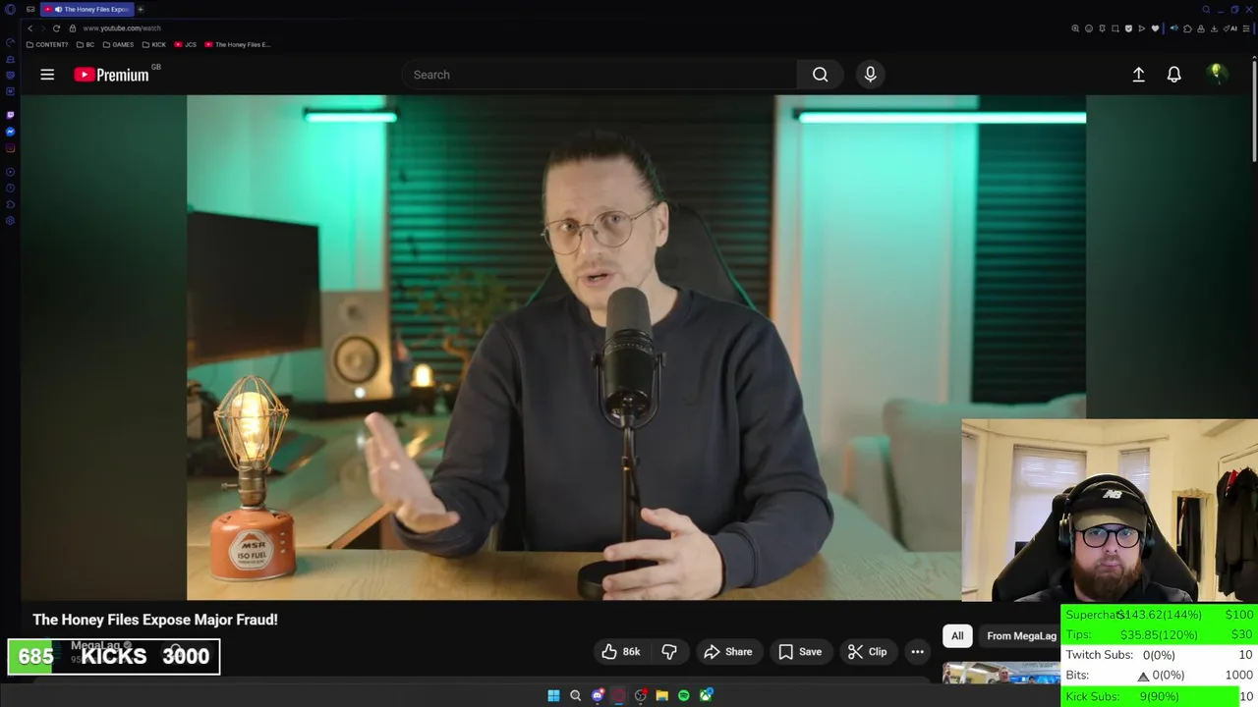Open Instagram in the browser sidebar
Viewport: 1258px width, 707px height.
click(11, 148)
